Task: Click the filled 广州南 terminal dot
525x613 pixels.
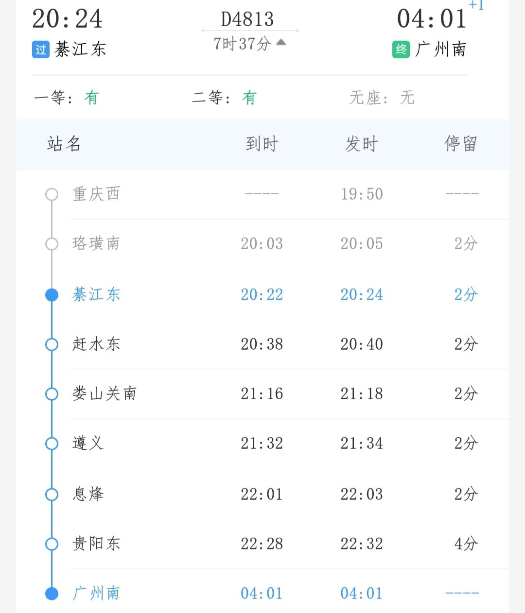Action: [52, 594]
